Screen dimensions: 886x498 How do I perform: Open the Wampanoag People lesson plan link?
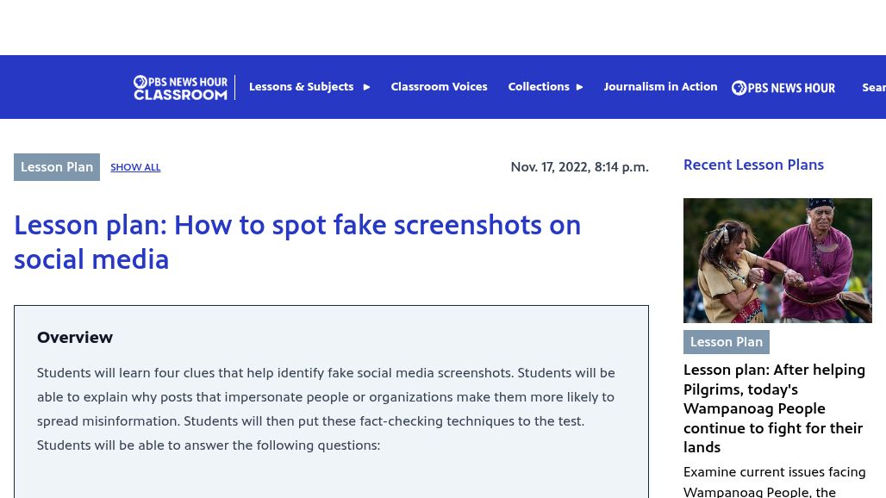click(774, 408)
